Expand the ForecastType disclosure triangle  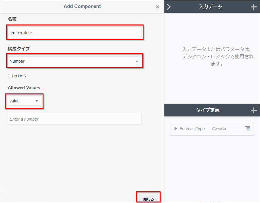(176, 129)
